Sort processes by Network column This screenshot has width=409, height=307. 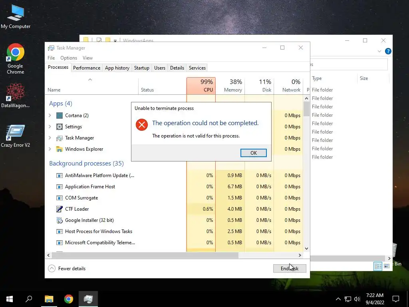(288, 86)
